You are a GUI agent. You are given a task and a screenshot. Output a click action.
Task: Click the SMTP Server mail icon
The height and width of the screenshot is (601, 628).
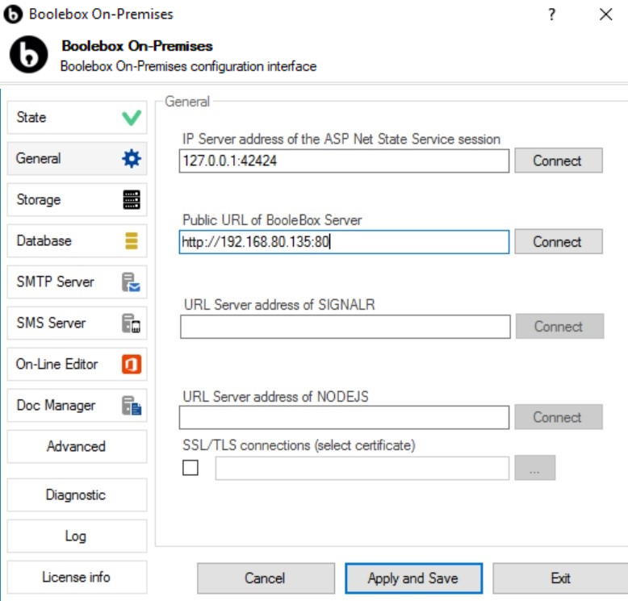point(132,282)
